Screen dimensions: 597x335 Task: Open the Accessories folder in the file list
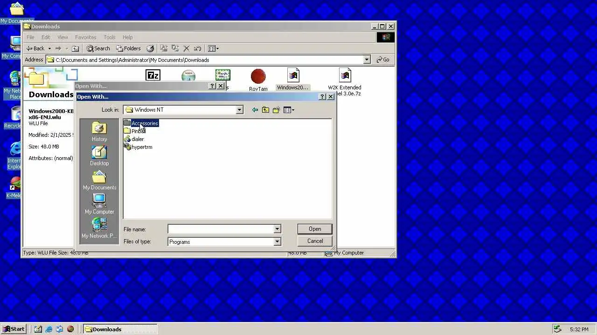click(141, 123)
